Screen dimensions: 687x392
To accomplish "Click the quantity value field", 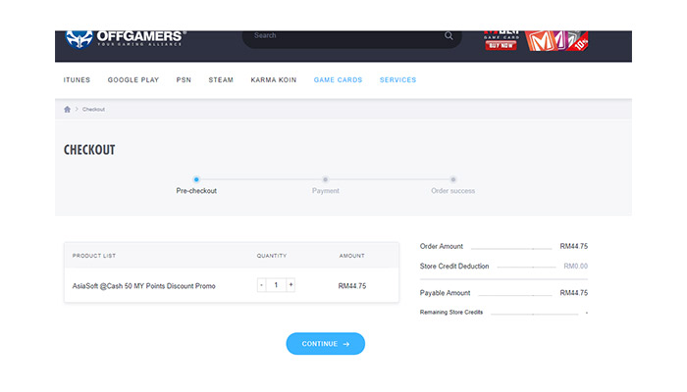I will point(276,285).
